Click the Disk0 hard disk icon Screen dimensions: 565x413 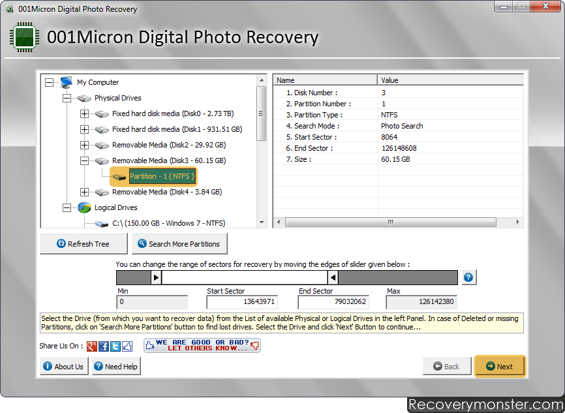[102, 114]
